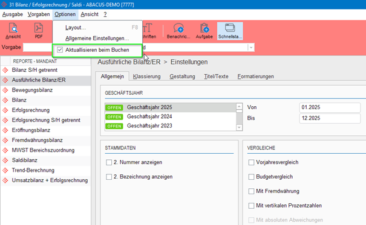
Task: Select Geschäftsjahr 2024 in list
Action: 171,116
